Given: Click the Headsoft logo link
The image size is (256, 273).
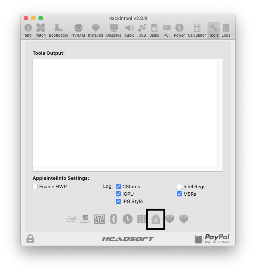Looking at the screenshot, I should 128,239.
